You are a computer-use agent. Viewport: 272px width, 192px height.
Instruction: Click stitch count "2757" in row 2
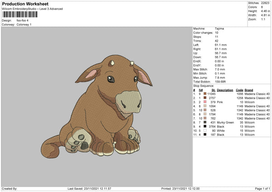[x=212, y=98]
